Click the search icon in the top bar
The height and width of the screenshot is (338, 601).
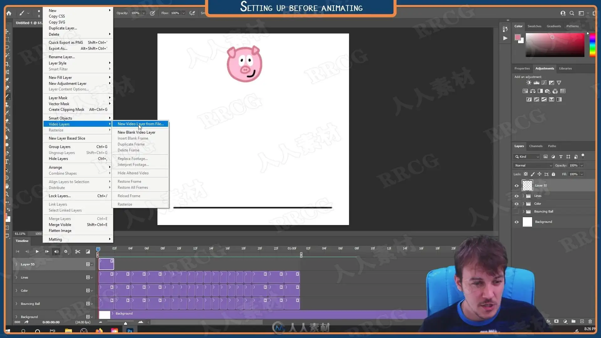tap(572, 13)
